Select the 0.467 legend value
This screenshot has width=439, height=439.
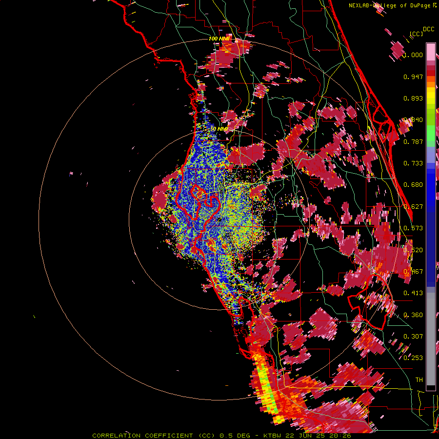click(413, 272)
